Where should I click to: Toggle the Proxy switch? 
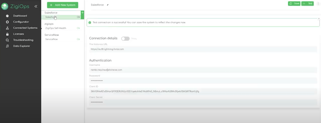125,39
